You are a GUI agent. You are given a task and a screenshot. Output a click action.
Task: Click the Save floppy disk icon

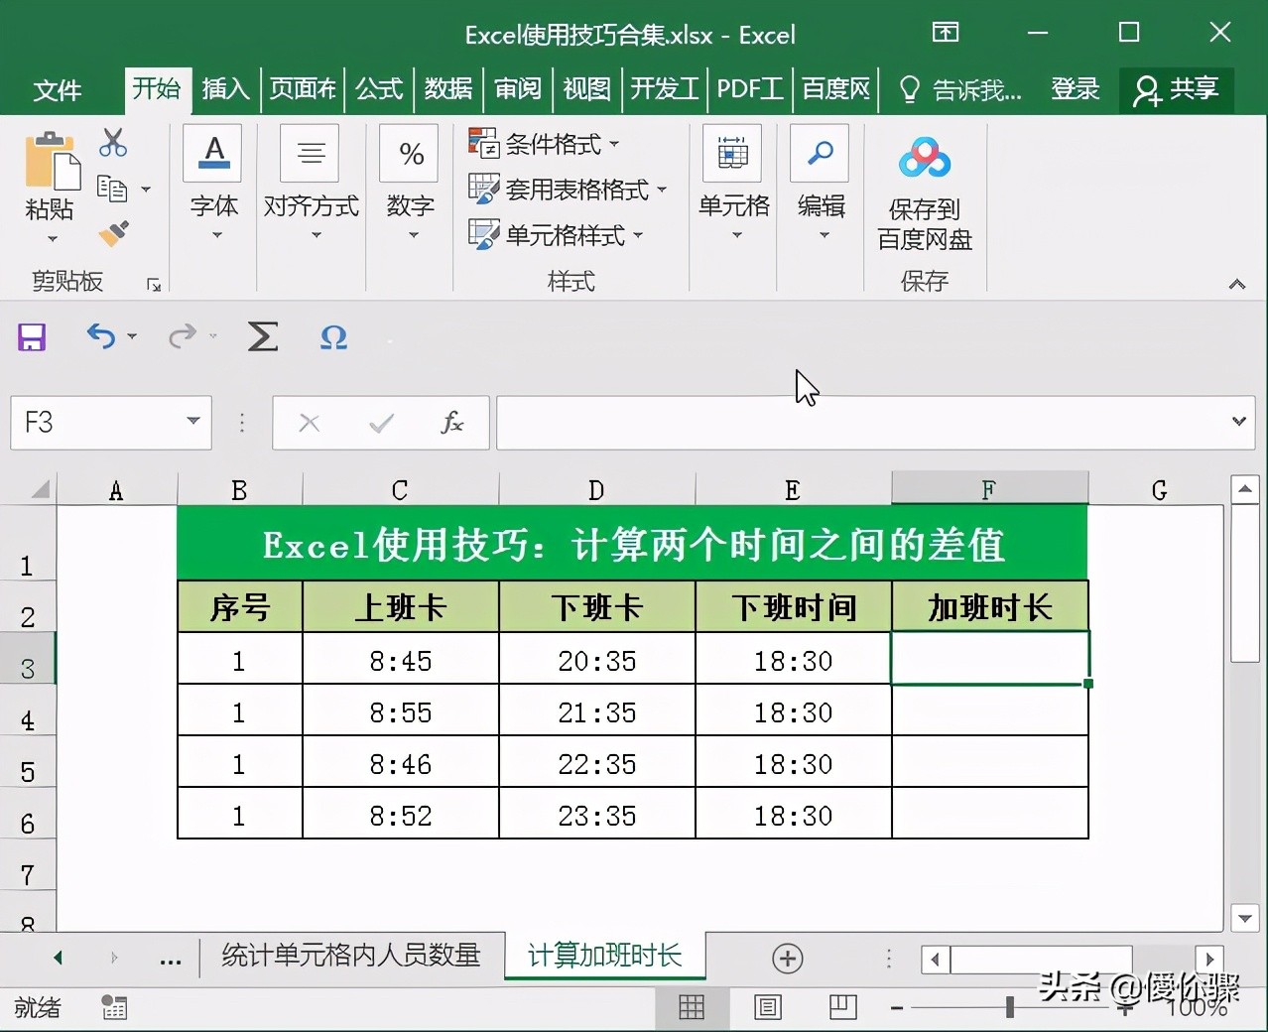pos(32,337)
